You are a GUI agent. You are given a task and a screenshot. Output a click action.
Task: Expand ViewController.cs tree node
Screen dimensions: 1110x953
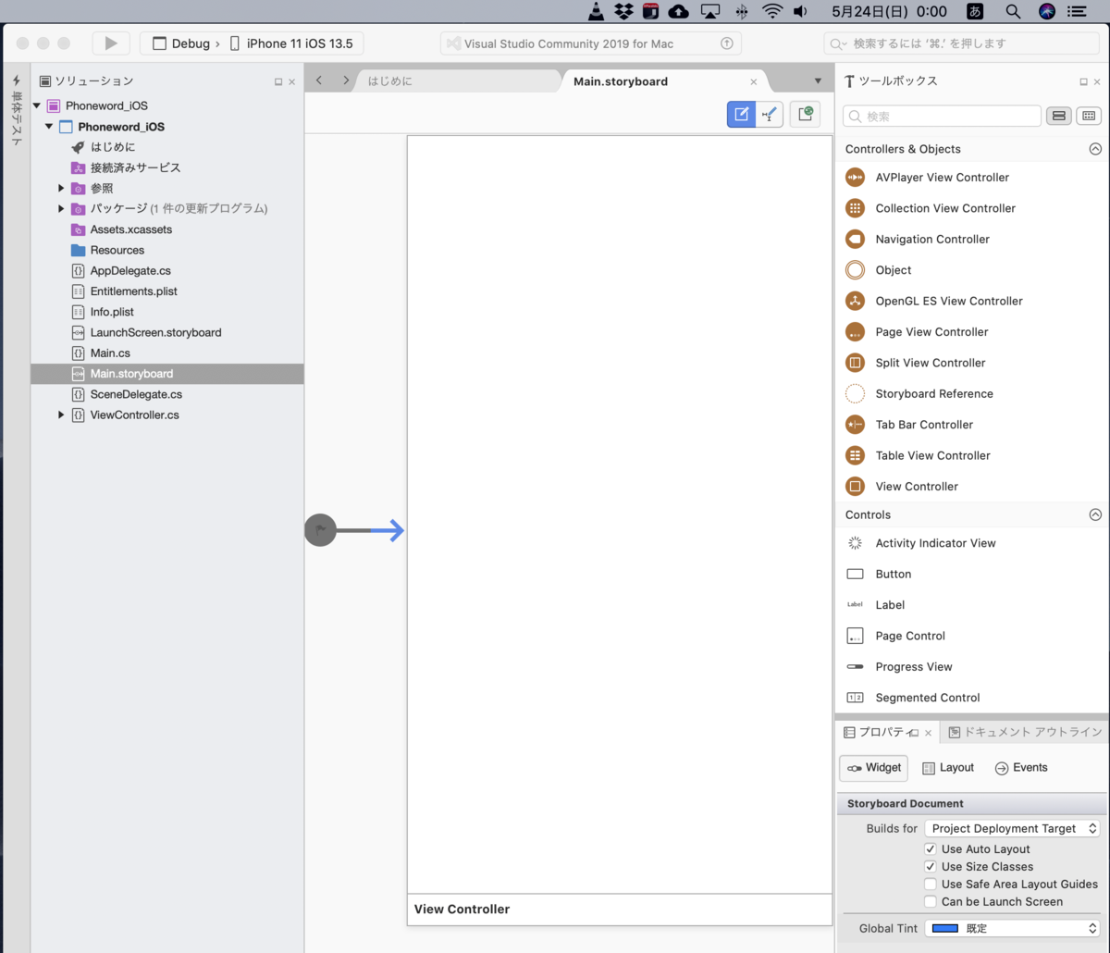(x=61, y=415)
